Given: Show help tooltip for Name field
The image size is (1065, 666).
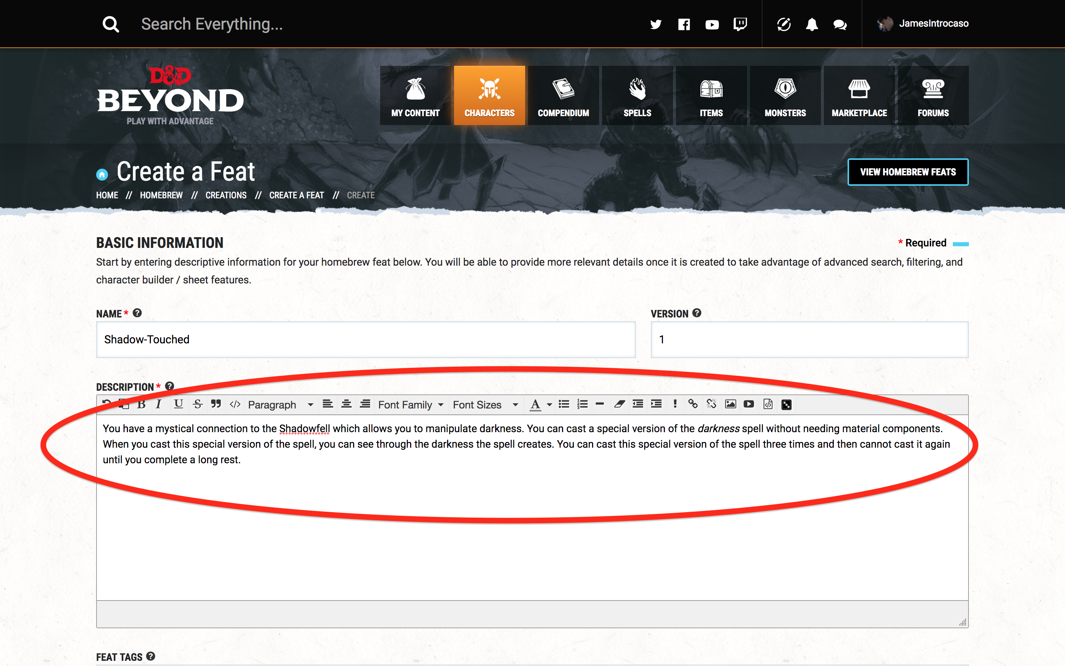Looking at the screenshot, I should 137,313.
